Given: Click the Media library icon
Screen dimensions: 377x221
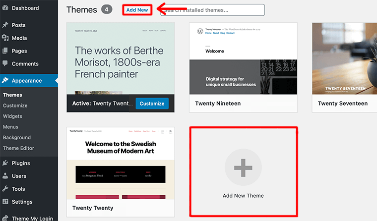Looking at the screenshot, I should (x=5, y=38).
